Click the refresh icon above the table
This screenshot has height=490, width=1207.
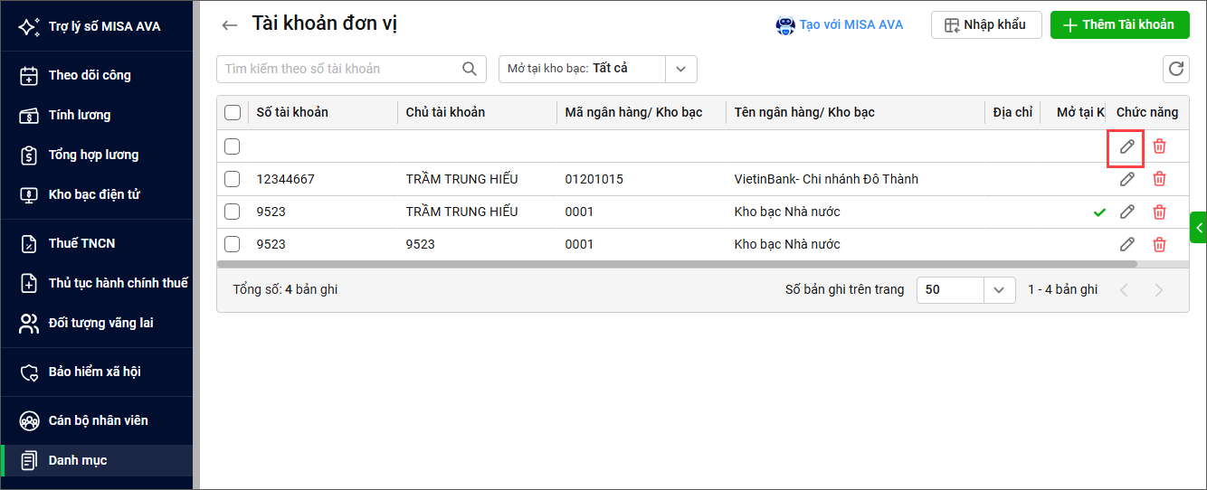click(1175, 69)
